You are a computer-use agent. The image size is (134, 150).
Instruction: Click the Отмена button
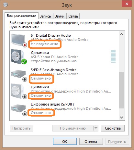[x=91, y=141]
